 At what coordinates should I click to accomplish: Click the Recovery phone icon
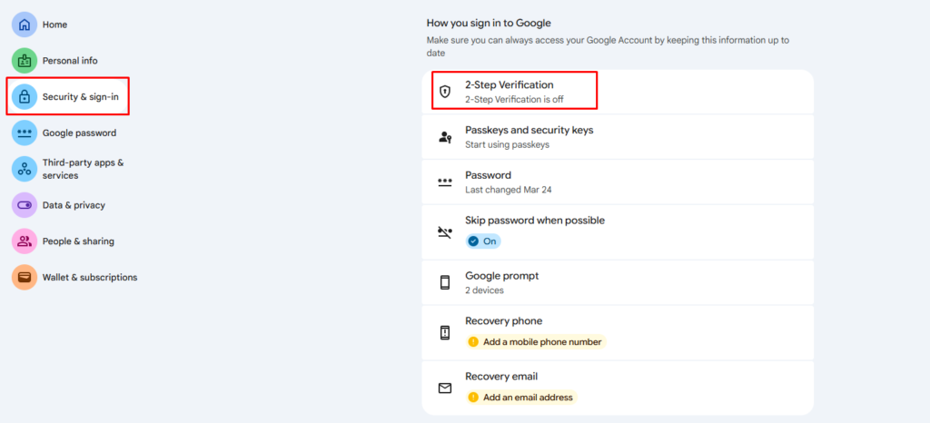[x=445, y=333]
